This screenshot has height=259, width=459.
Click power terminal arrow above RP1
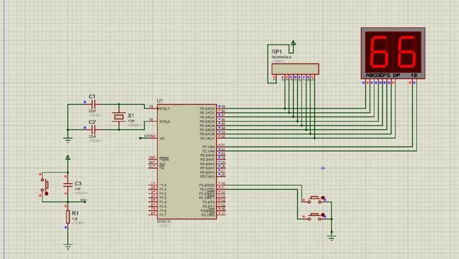pos(293,43)
